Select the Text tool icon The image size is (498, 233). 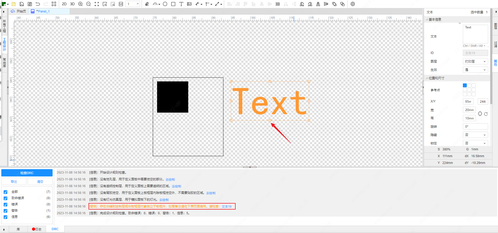click(x=181, y=4)
